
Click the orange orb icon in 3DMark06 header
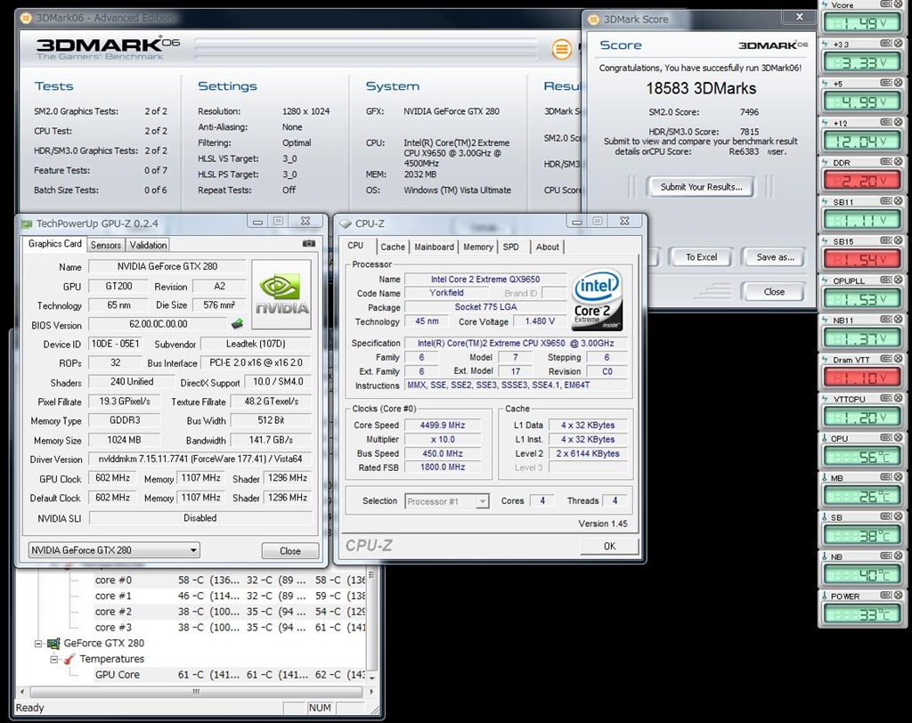[x=561, y=49]
